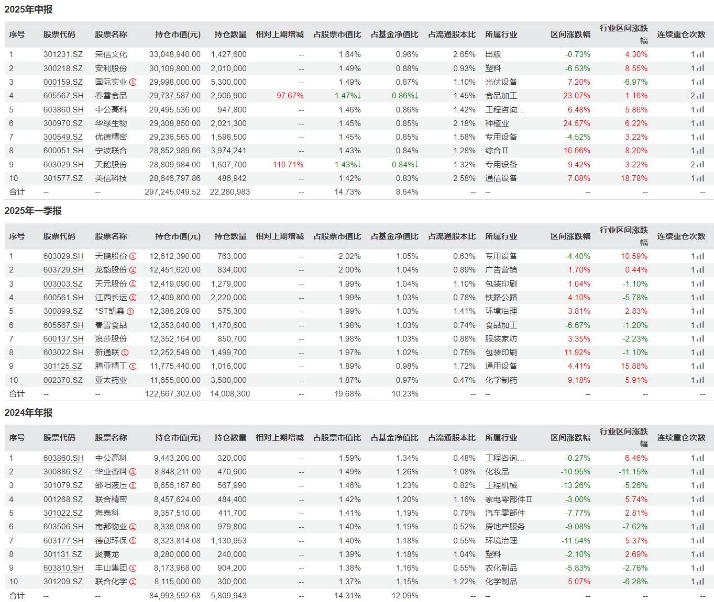Click the stock code 301577.SZ
Image resolution: width=714 pixels, height=602 pixels.
pos(63,178)
